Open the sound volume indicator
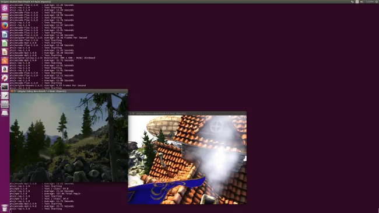This screenshot has height=213, width=379. click(362, 2)
